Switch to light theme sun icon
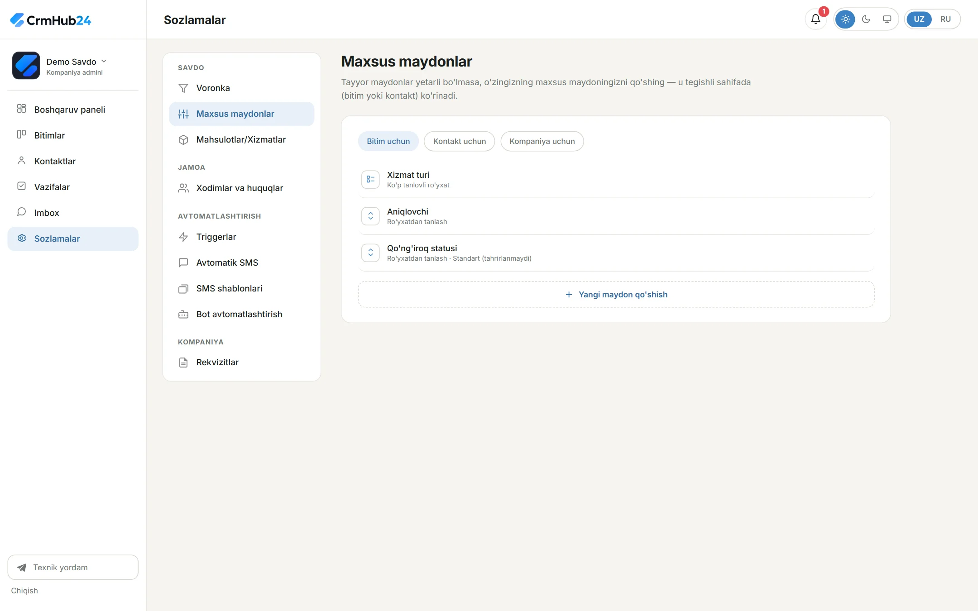The height and width of the screenshot is (611, 978). point(845,19)
